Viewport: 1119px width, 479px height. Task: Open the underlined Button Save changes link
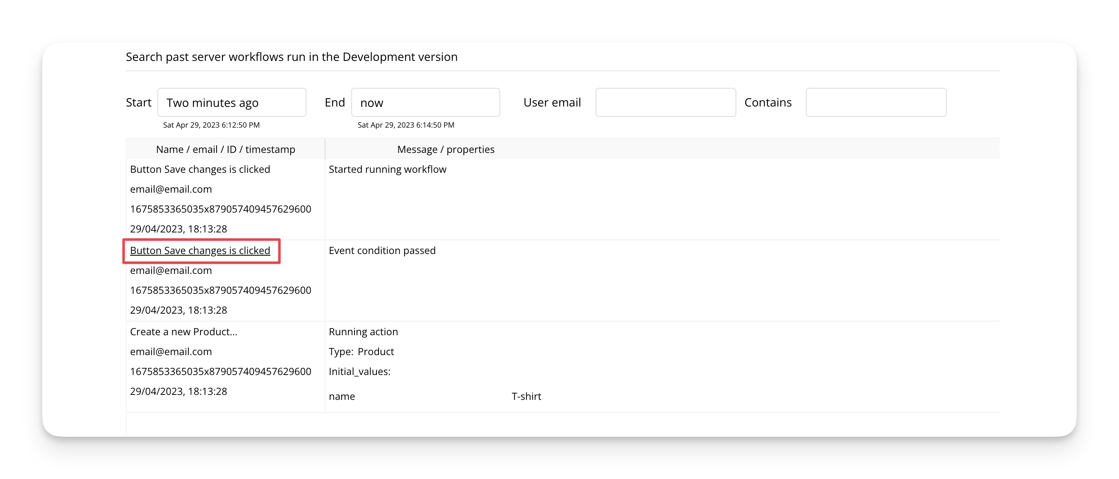click(200, 251)
